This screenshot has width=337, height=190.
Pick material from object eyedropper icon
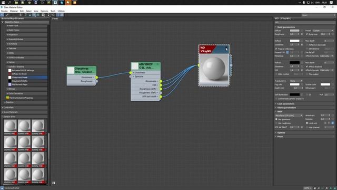[7, 15]
